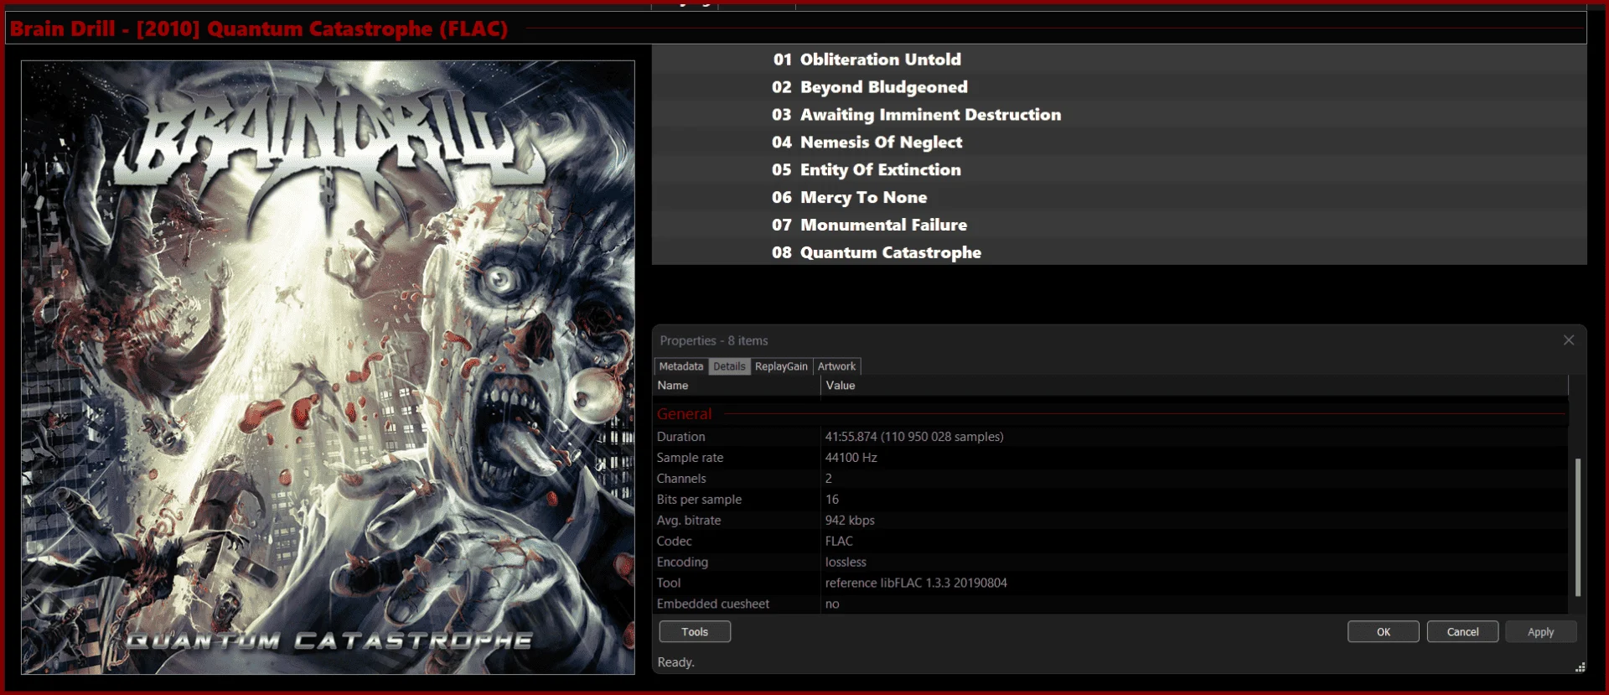Select the Bits per sample row
The height and width of the screenshot is (695, 1609).
click(x=1110, y=500)
